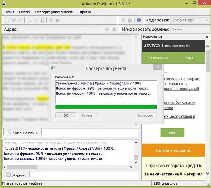Image resolution: width=211 pixels, height=188 pixels.
Task: Switch to the Редактор текста tab
Action: 22,132
